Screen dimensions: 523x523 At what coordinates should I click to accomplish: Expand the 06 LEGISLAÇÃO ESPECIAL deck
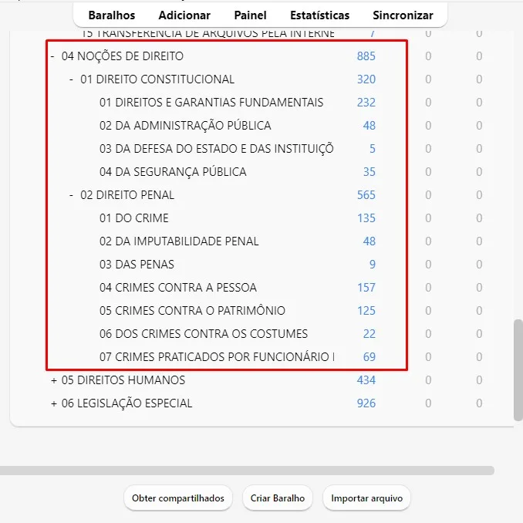point(54,403)
